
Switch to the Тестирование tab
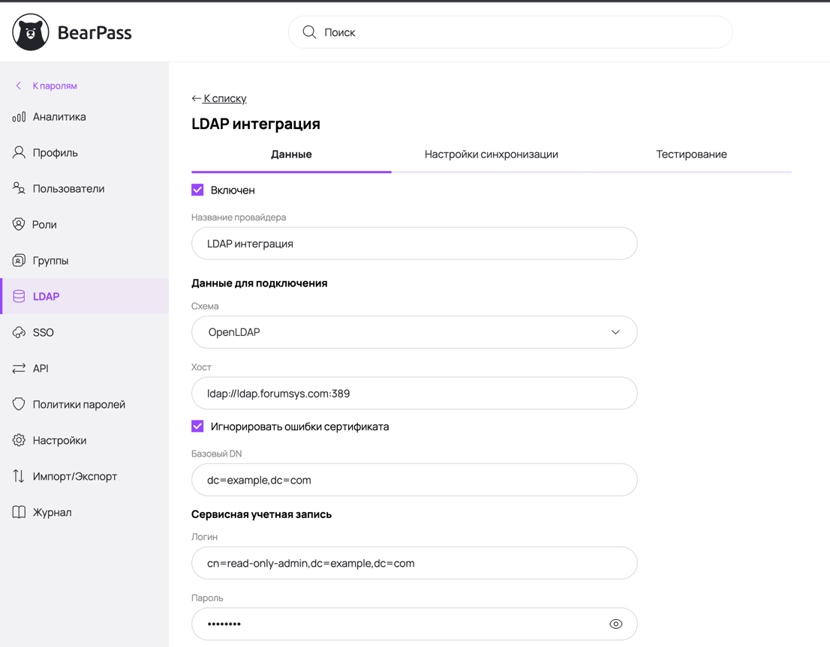(x=691, y=154)
